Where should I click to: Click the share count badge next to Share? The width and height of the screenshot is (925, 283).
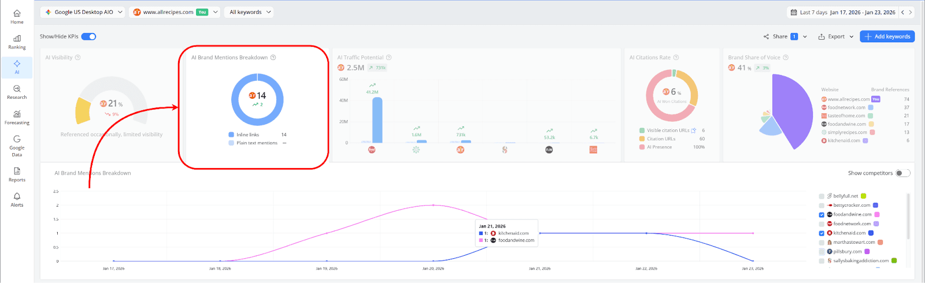tap(794, 36)
